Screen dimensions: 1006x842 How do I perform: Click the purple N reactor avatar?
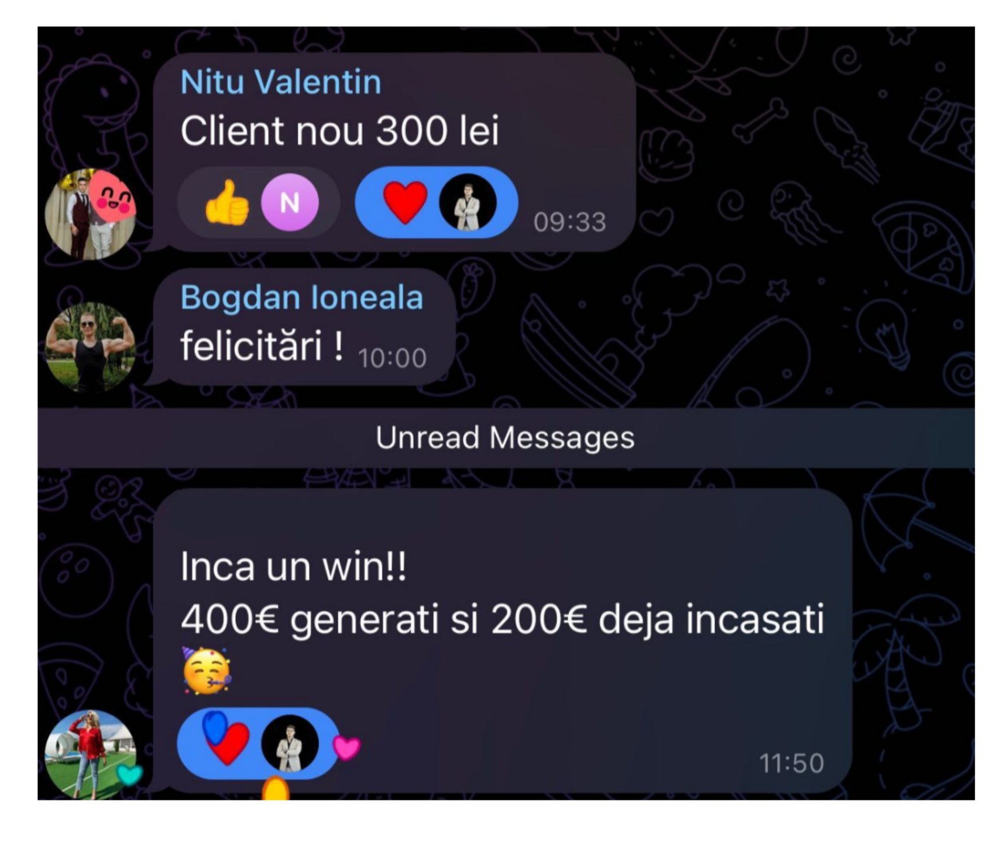(x=290, y=202)
